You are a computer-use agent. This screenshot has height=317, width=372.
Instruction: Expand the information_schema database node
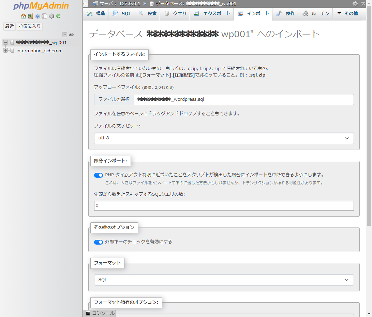click(5, 51)
